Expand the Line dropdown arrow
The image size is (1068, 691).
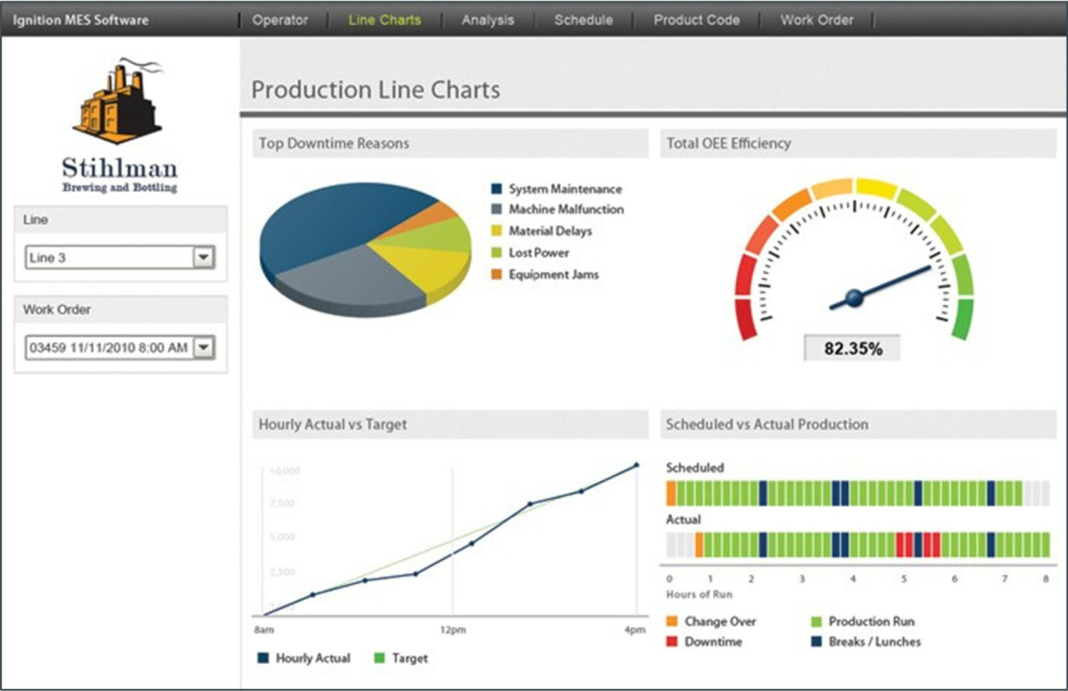(x=204, y=257)
